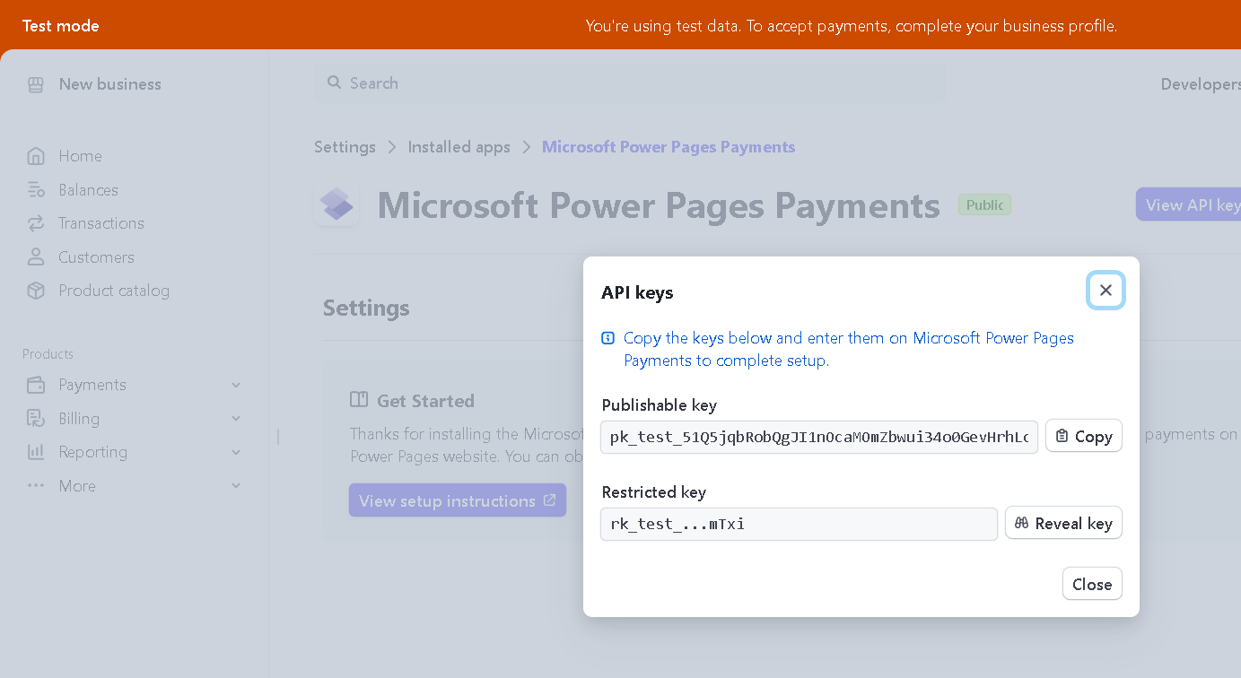Click the Close button in dialog
1241x678 pixels.
(x=1091, y=584)
